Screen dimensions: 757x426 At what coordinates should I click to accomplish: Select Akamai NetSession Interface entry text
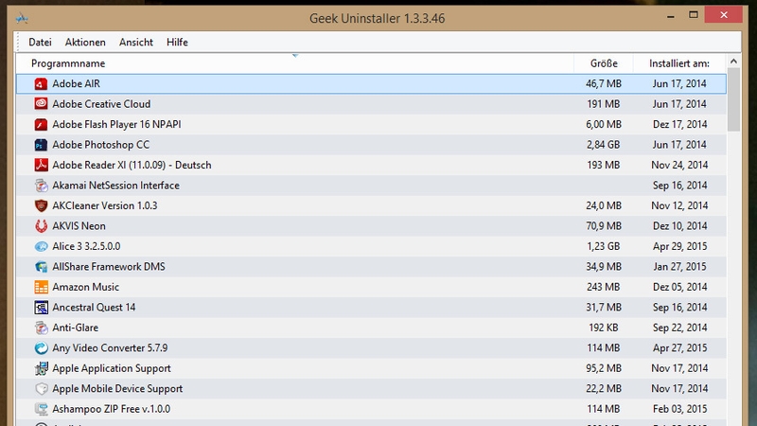(x=115, y=185)
